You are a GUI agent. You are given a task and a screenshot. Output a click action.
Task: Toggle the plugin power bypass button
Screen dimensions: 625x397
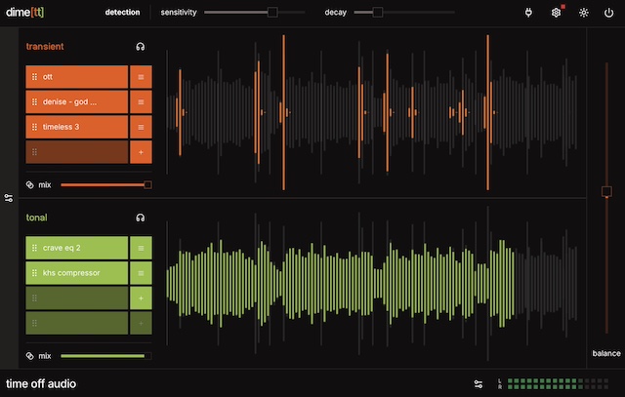609,13
